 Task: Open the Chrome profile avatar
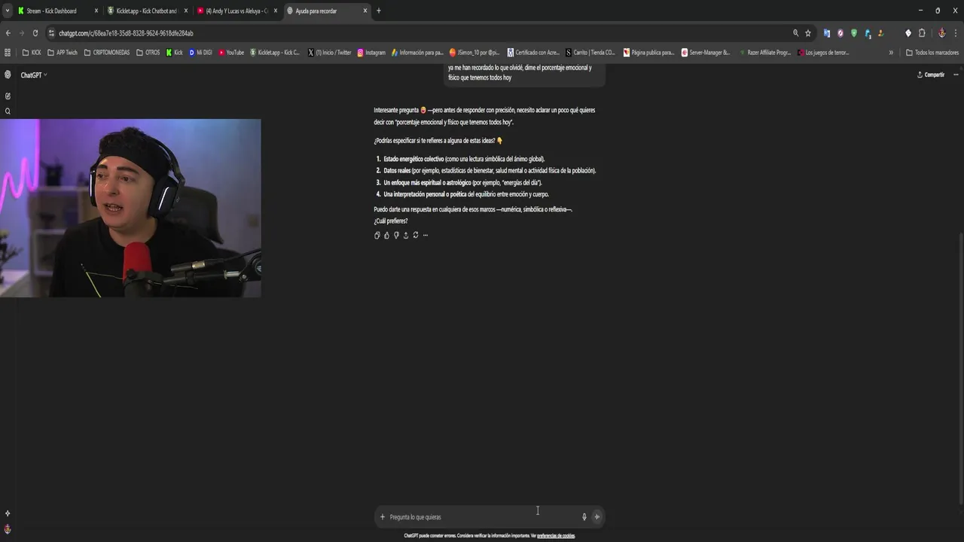(x=941, y=33)
